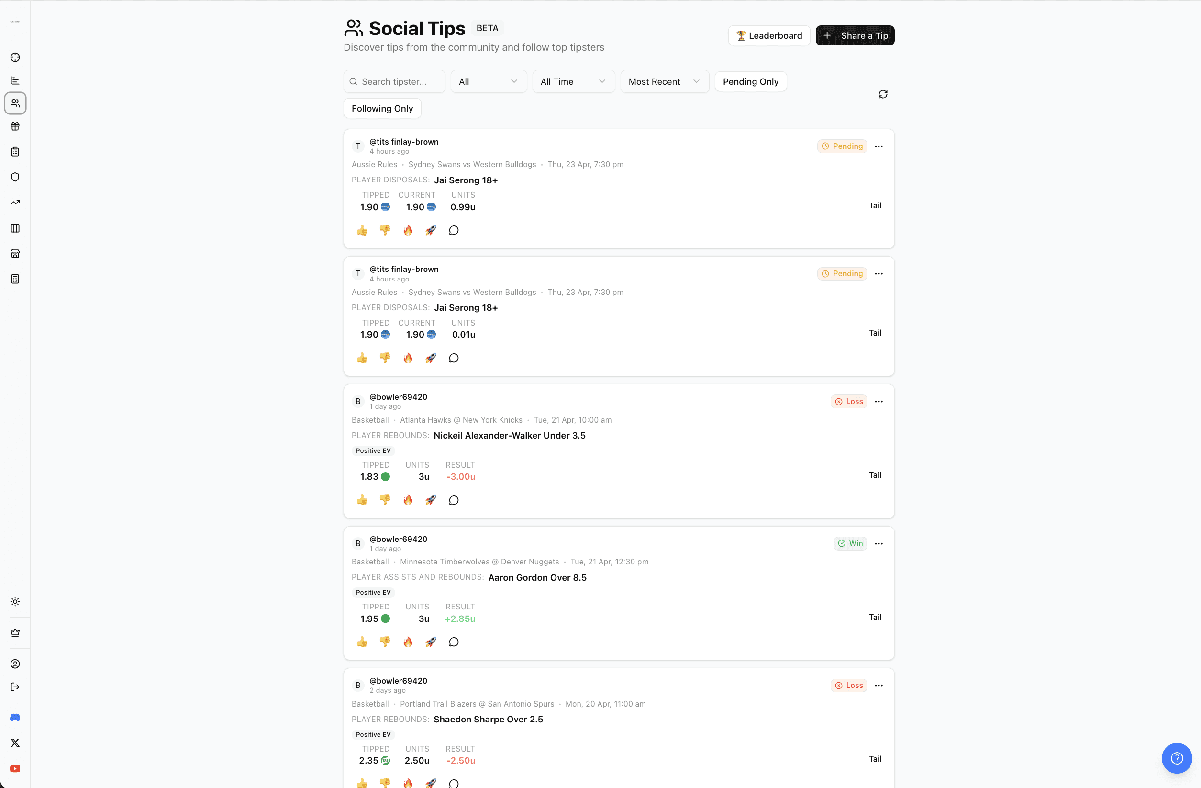This screenshot has height=788, width=1201.
Task: Click the refresh tips icon
Action: coord(883,94)
